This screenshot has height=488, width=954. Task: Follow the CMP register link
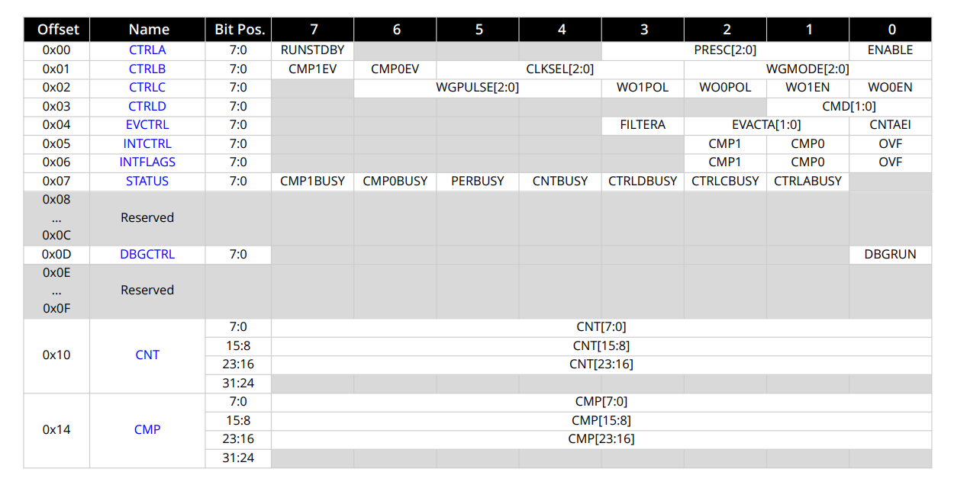pos(147,429)
